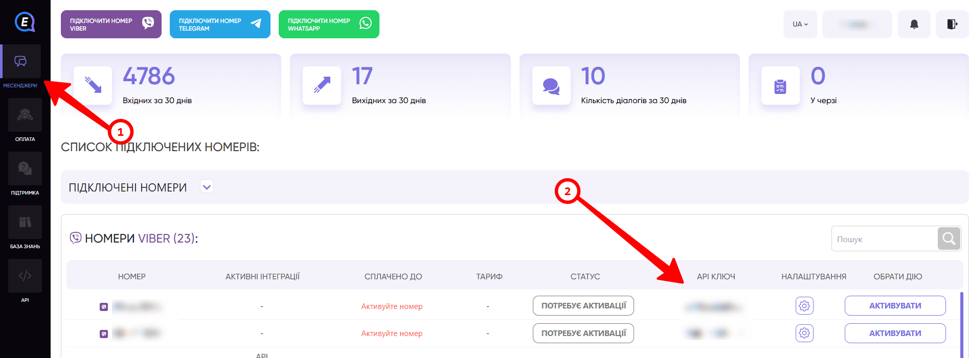
Task: Click the API ключ column header
Action: (x=716, y=276)
